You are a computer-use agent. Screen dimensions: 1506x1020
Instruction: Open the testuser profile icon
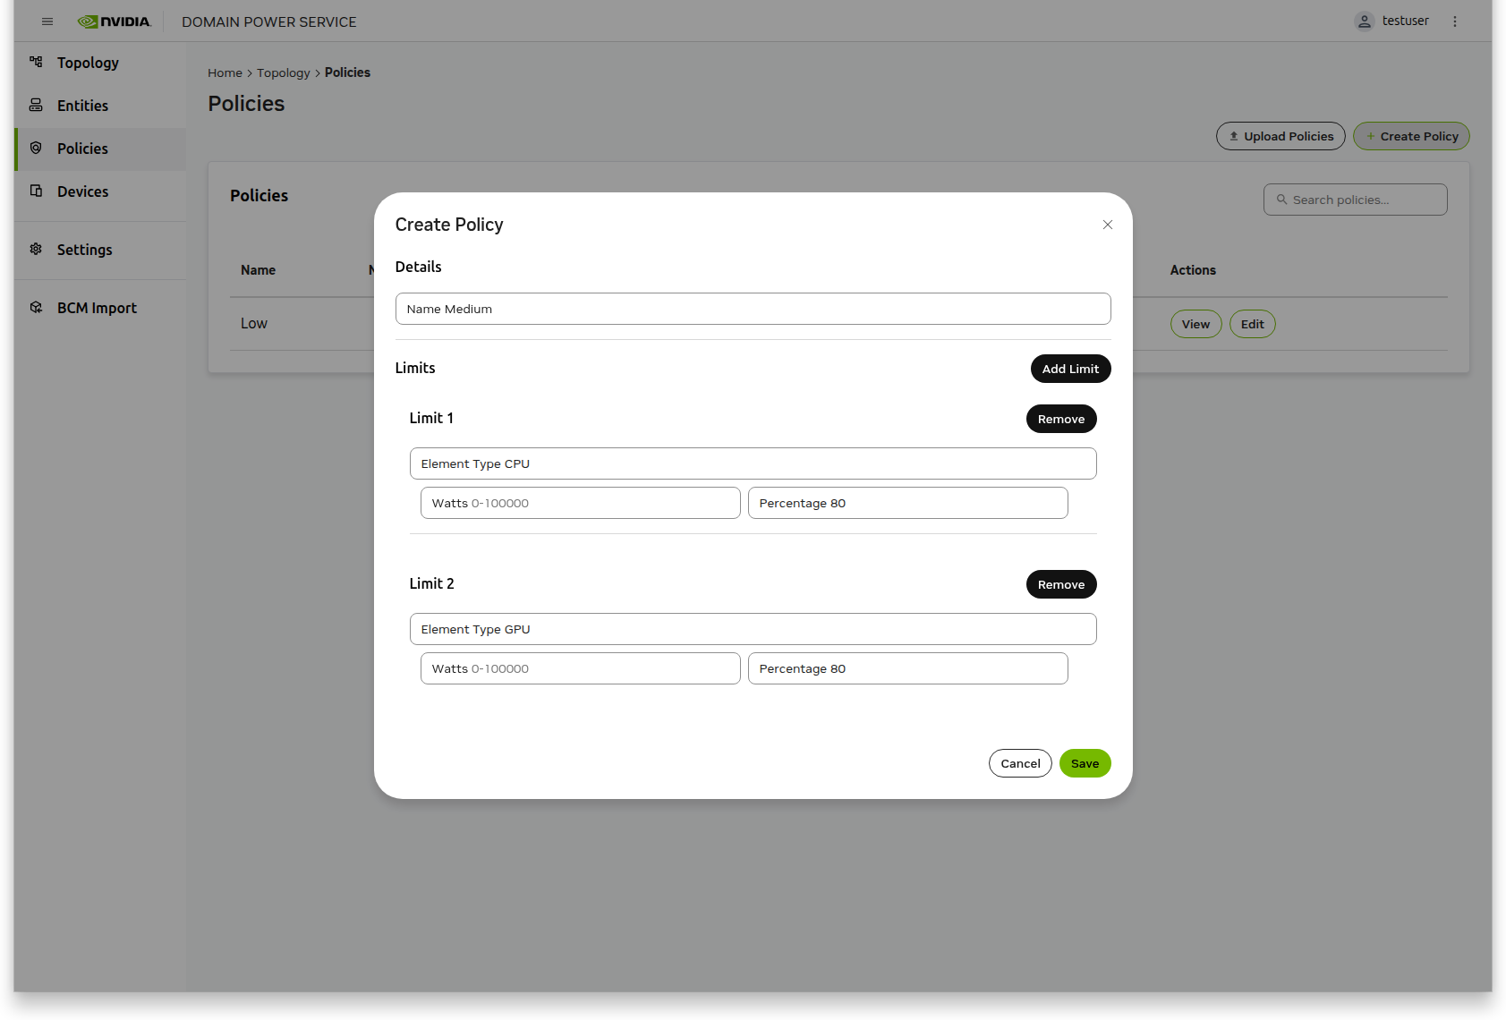(x=1364, y=21)
